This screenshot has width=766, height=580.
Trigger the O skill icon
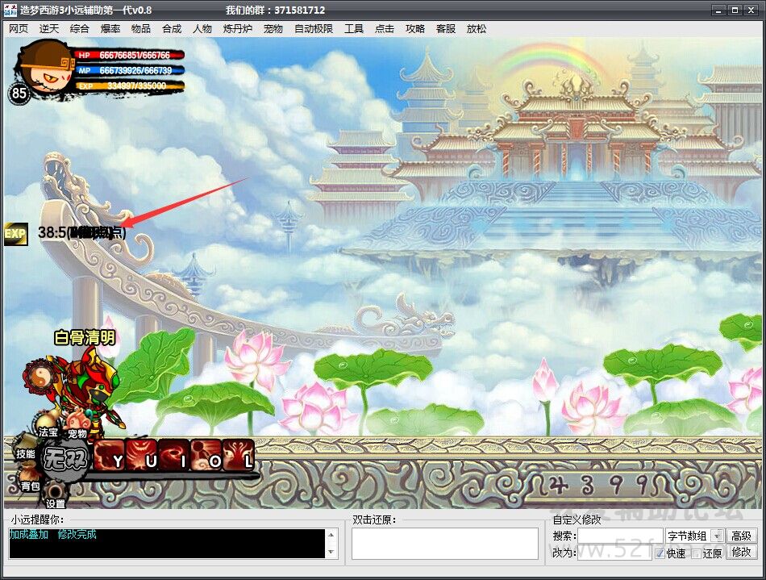(206, 456)
